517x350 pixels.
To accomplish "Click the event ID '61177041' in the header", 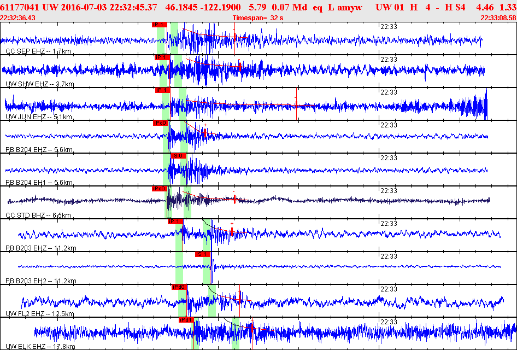I will pos(20,7).
